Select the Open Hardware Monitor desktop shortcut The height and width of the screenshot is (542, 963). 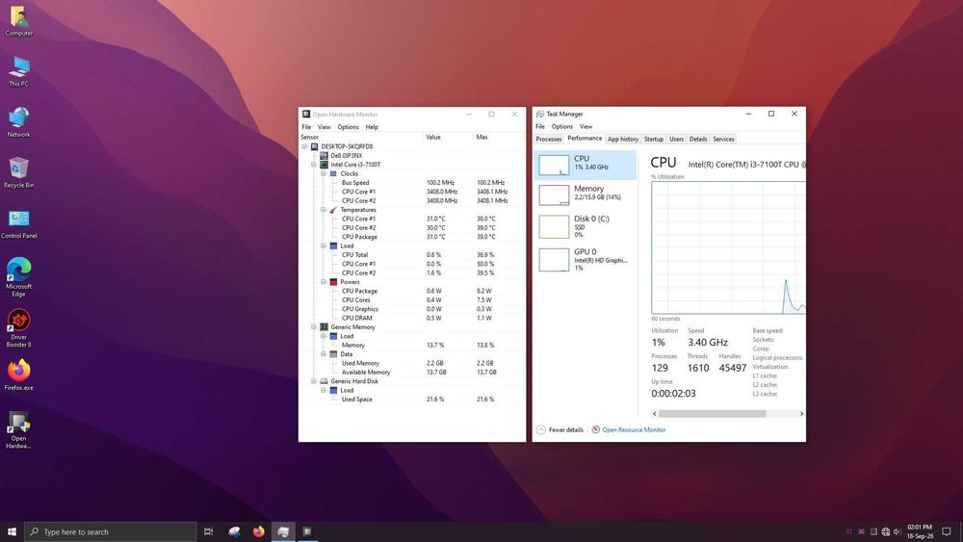pos(18,429)
